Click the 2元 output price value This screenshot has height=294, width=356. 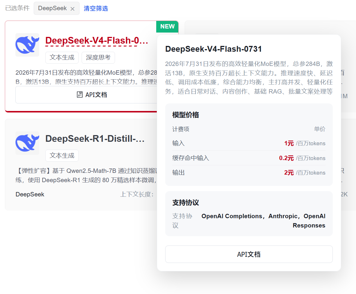coord(289,173)
